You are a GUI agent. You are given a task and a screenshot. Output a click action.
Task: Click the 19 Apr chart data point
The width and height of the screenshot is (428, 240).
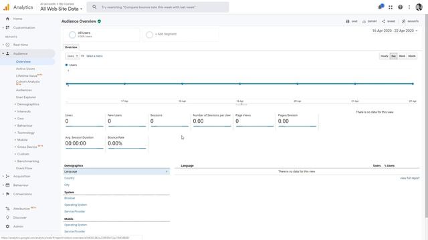tap(240, 84)
